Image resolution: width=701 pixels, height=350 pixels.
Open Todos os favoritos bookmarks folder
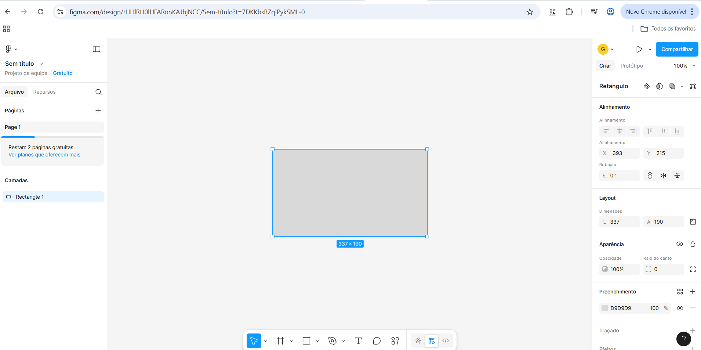668,29
